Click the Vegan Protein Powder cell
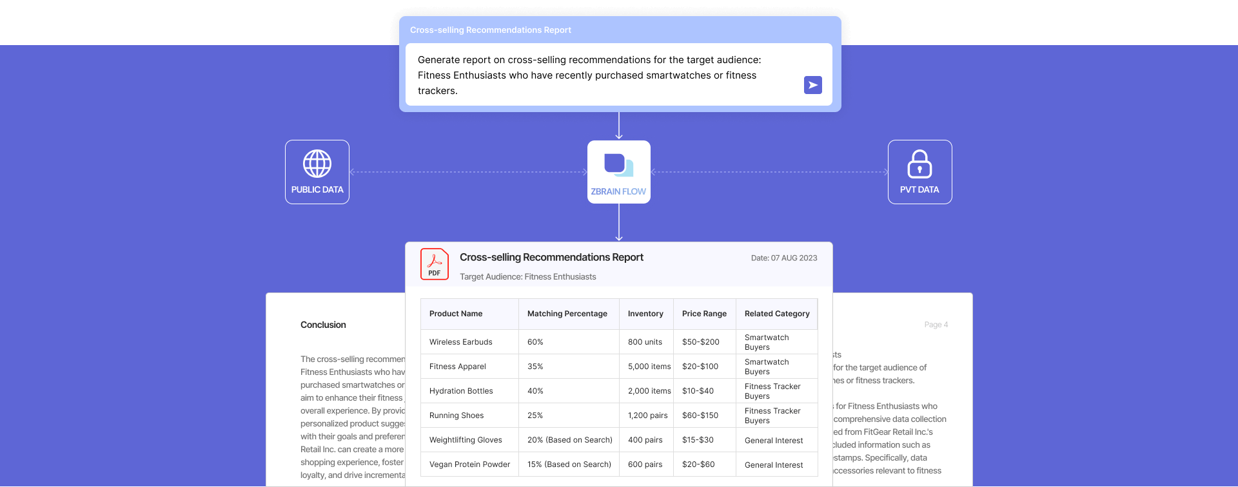 (469, 464)
